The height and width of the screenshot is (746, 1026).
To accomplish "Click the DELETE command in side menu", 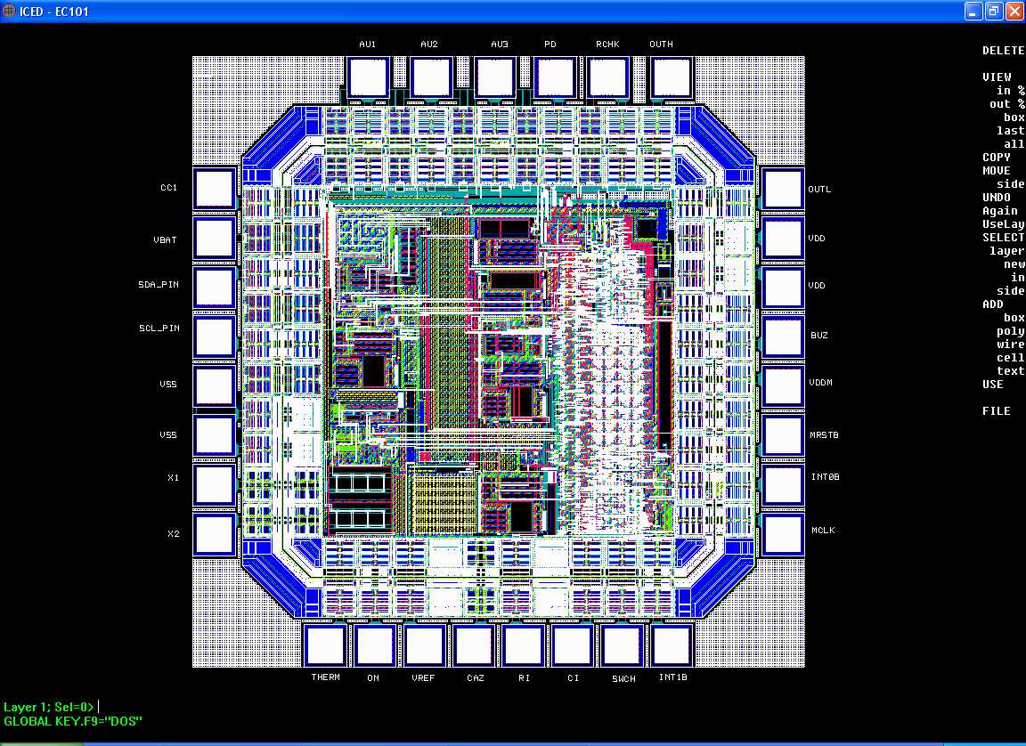I will coord(1003,51).
